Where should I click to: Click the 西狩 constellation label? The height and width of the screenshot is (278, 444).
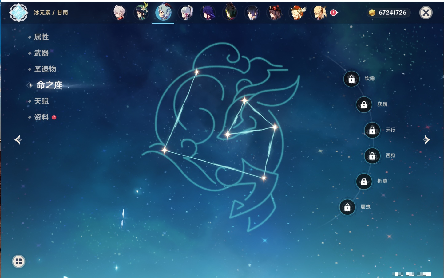point(390,155)
